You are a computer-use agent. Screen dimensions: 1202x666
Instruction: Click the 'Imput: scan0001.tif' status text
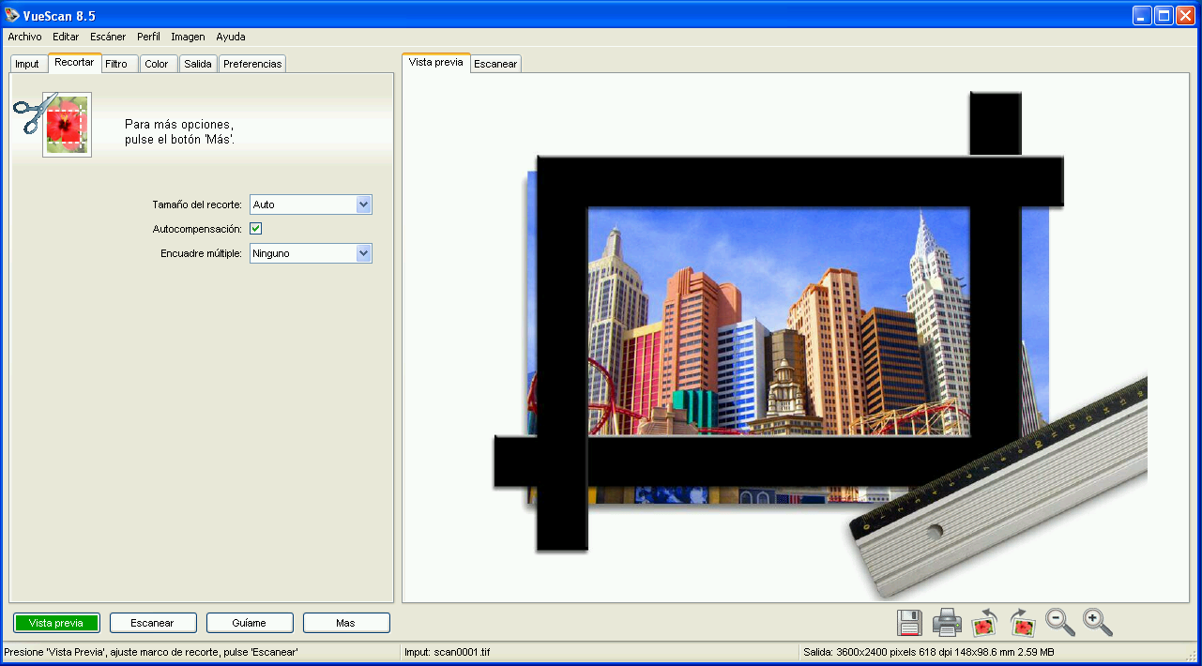click(448, 652)
